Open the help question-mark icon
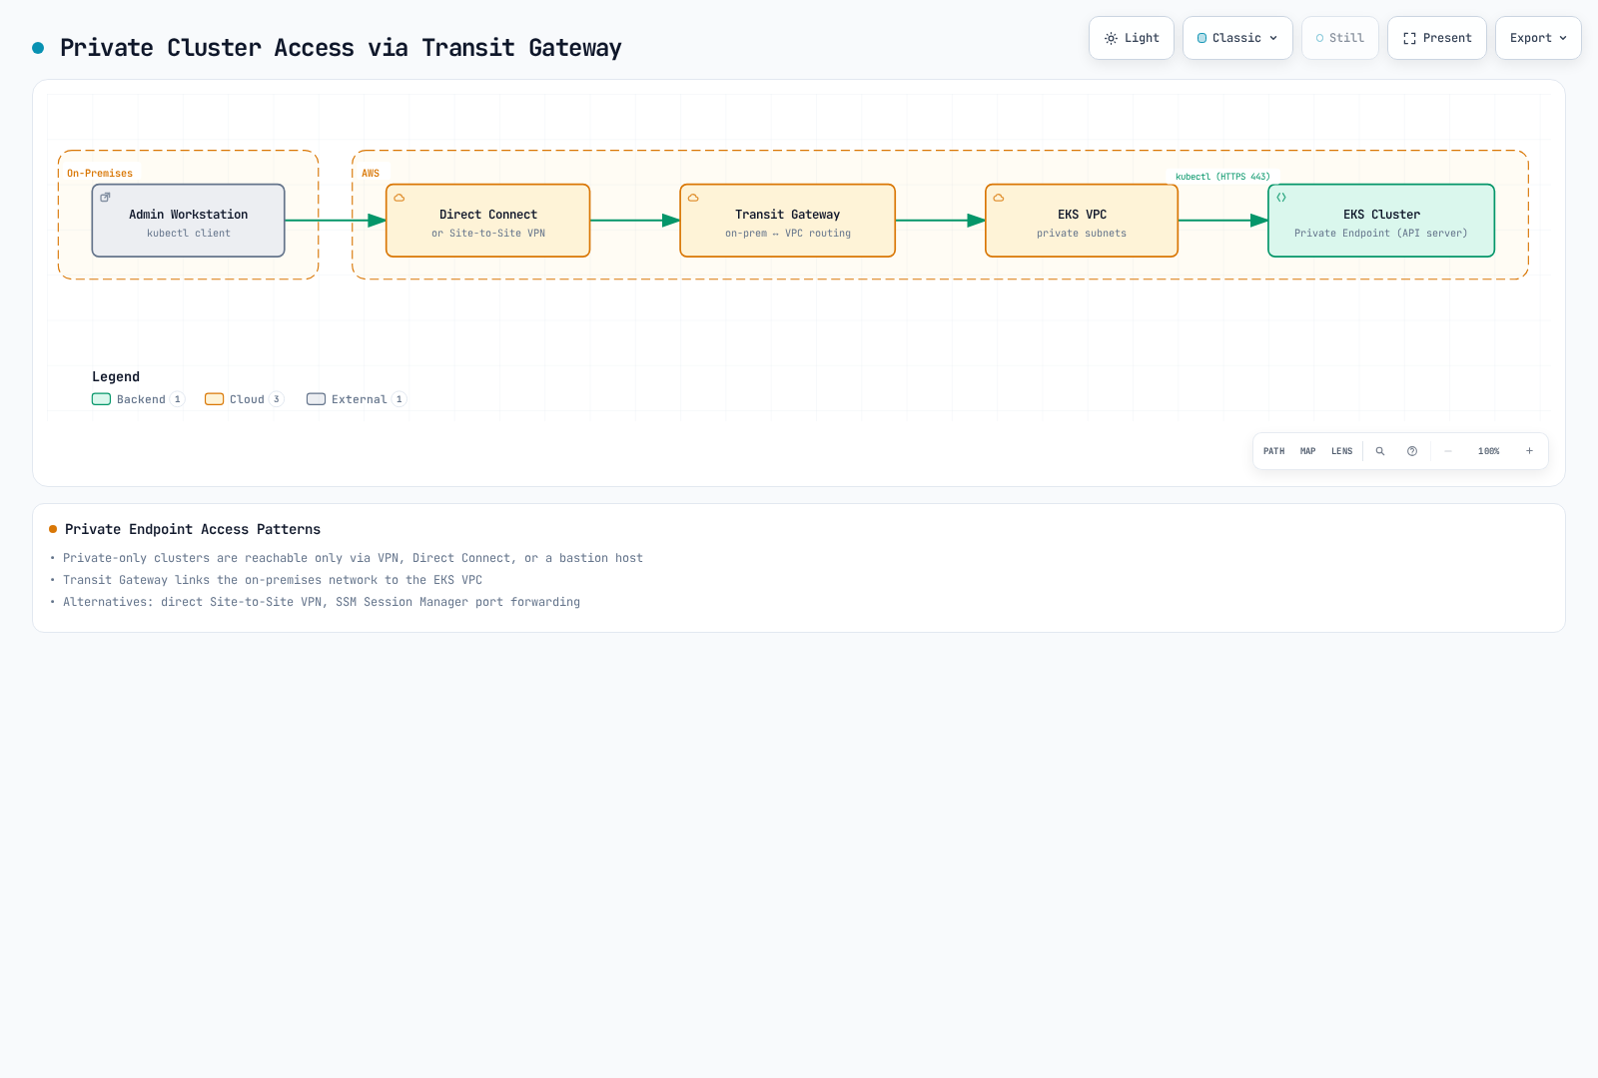This screenshot has width=1598, height=1078. (x=1412, y=451)
